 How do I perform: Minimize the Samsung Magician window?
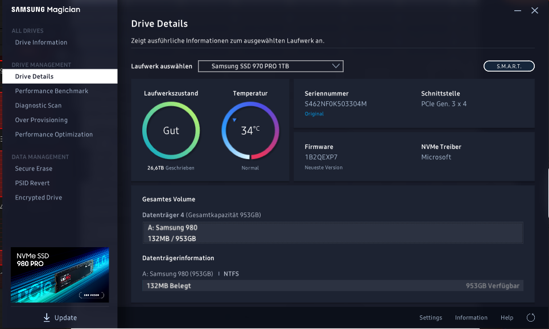[x=518, y=11]
